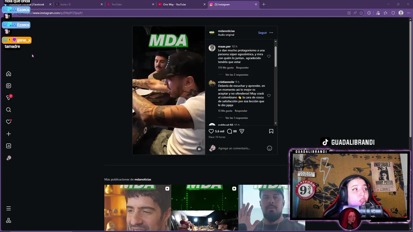The width and height of the screenshot is (413, 232).
Task: Close the One Way - YouTube tab
Action: coord(205,5)
